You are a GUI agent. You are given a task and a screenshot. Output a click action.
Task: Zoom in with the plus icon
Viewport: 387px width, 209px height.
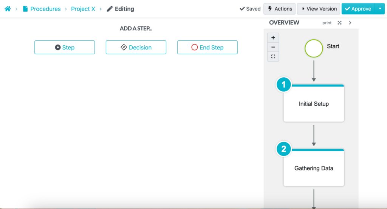(273, 38)
